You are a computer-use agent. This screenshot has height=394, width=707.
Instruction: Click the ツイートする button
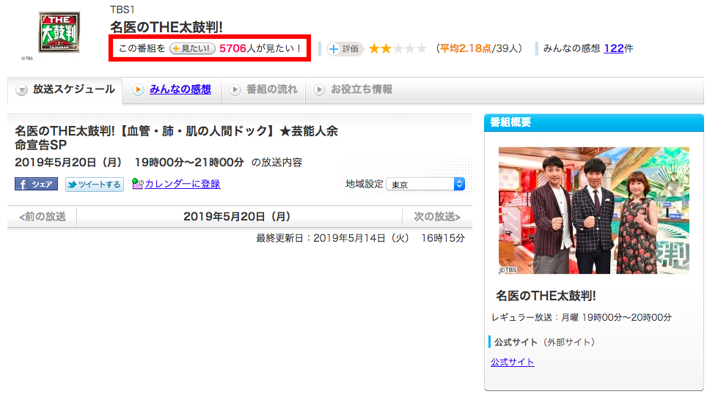[94, 184]
